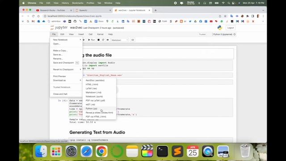Open Safari from the Dock
286x161 pixels.
(x=86, y=151)
